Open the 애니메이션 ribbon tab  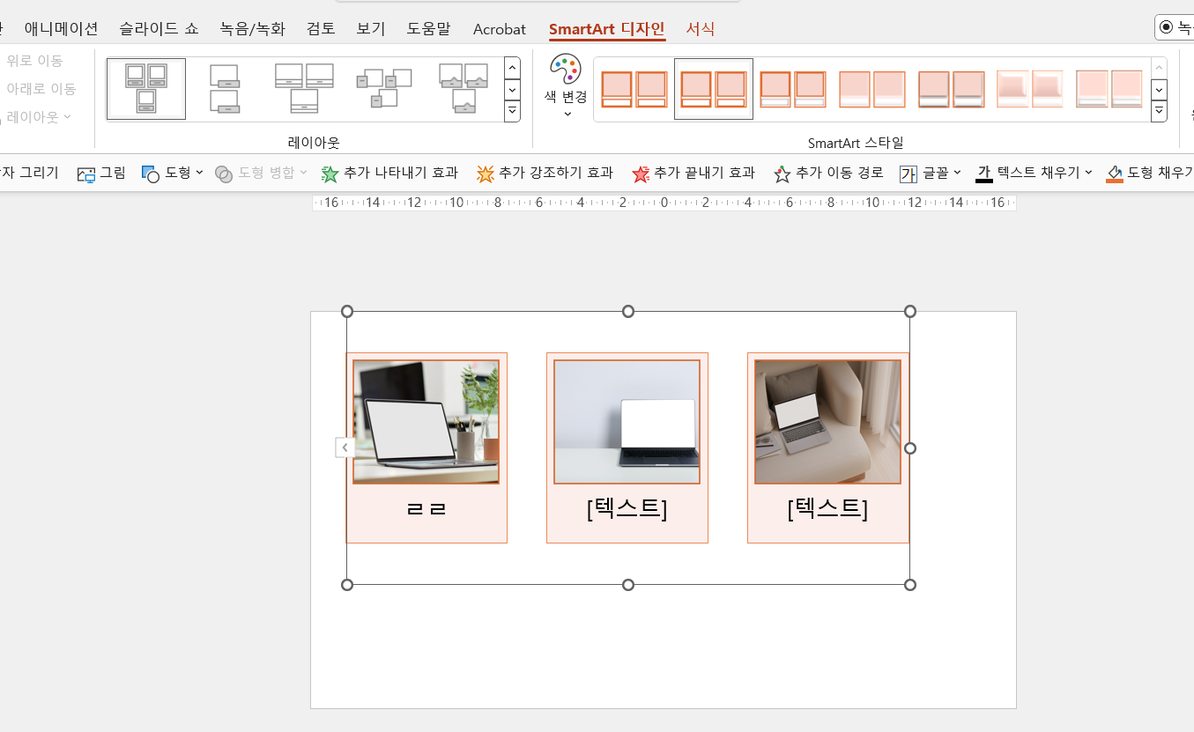[x=61, y=28]
